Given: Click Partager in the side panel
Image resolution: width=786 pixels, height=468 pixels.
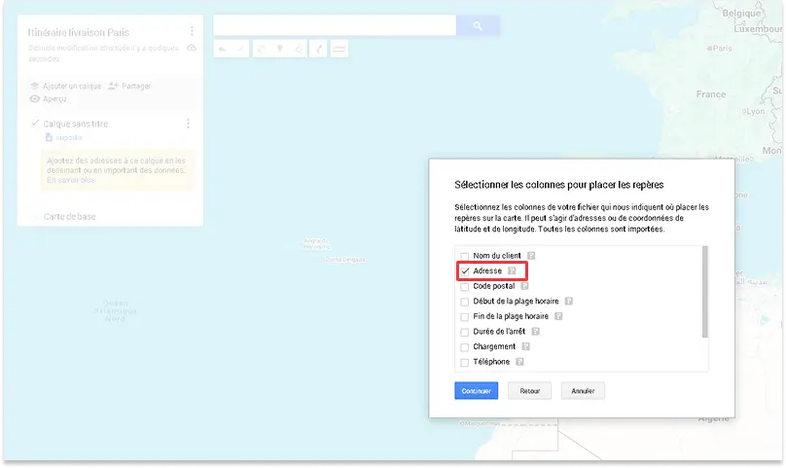Looking at the screenshot, I should (129, 87).
